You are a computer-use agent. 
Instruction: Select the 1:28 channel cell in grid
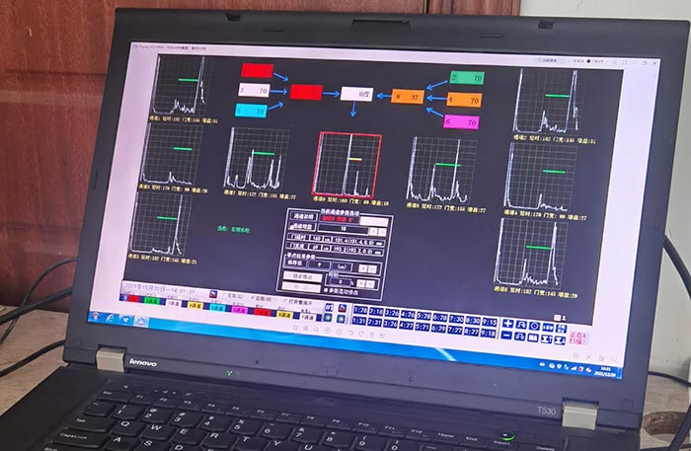click(361, 310)
